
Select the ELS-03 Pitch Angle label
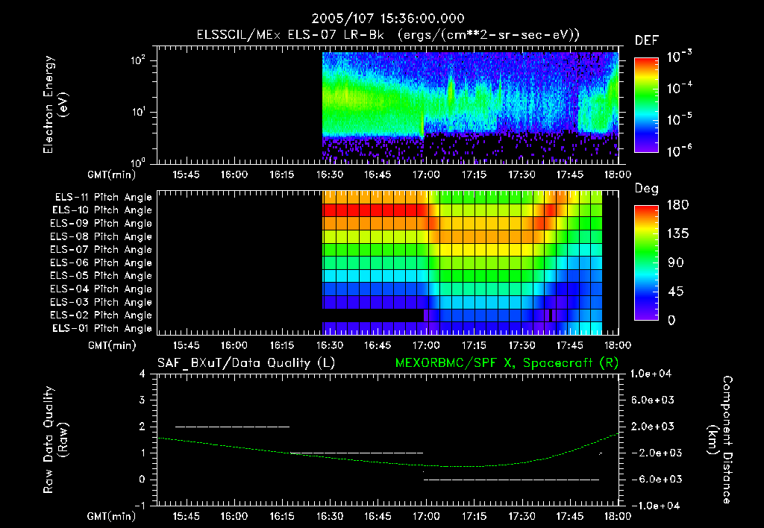(x=101, y=303)
